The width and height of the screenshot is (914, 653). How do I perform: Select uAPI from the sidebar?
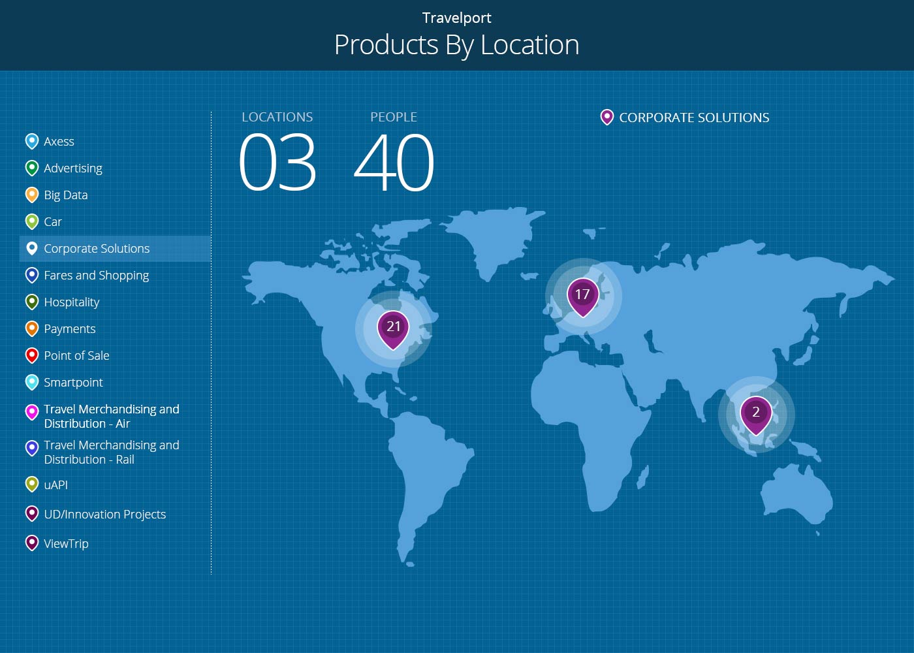click(55, 485)
